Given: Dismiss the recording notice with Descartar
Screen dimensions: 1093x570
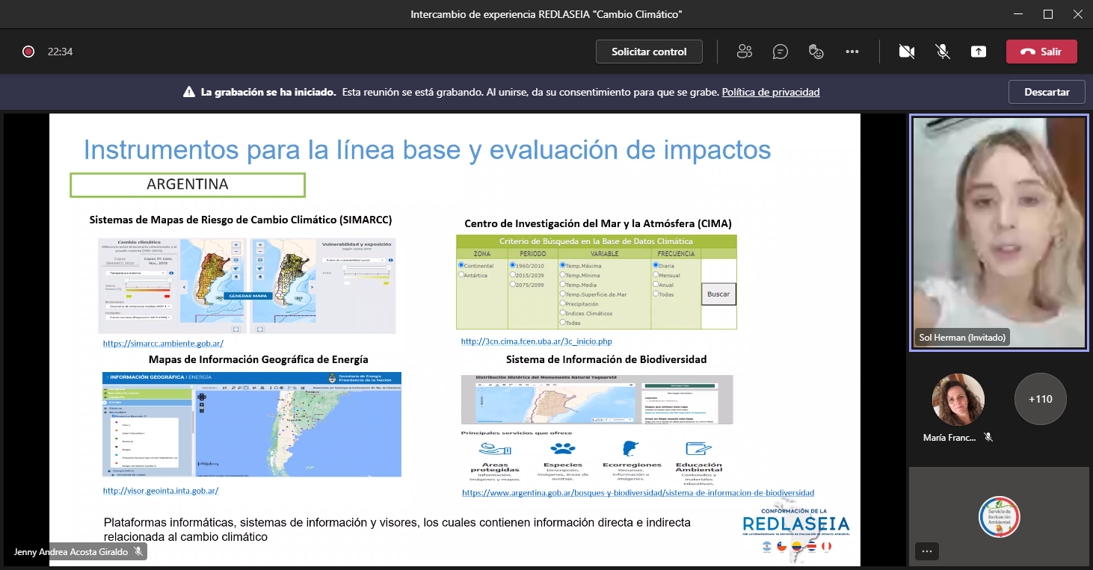Looking at the screenshot, I should tap(1047, 92).
